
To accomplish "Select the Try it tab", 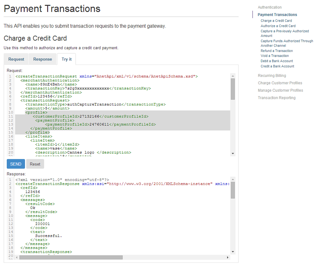I will point(67,59).
